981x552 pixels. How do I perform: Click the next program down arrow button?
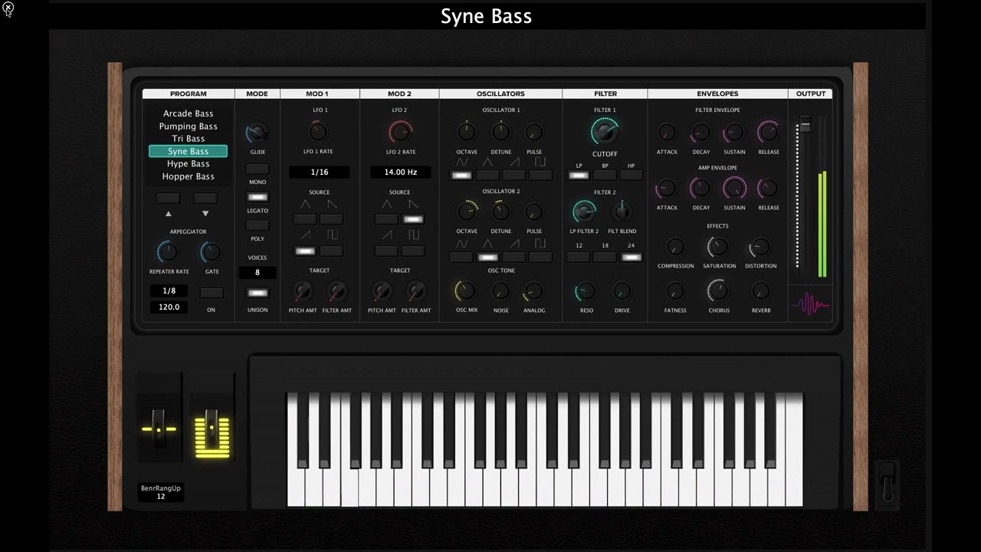click(205, 199)
